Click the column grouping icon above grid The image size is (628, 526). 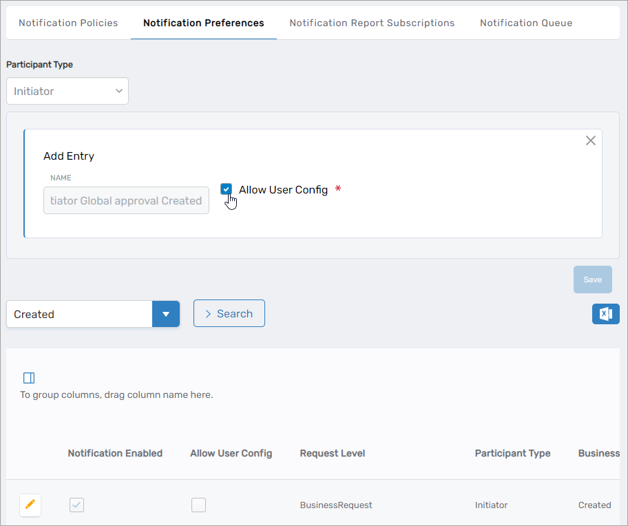click(x=28, y=377)
